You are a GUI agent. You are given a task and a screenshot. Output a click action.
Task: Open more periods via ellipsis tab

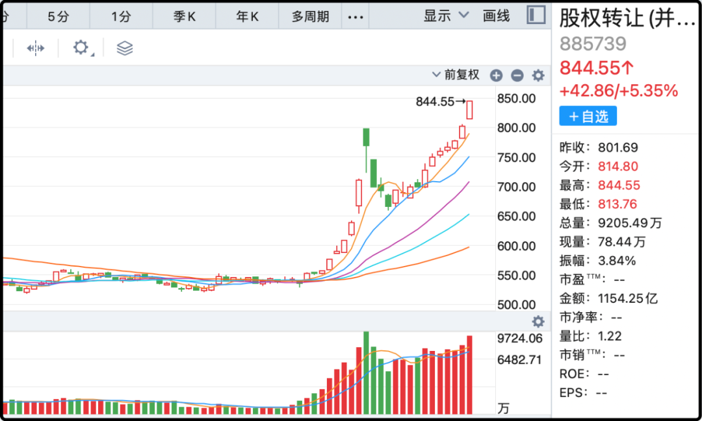(x=356, y=17)
